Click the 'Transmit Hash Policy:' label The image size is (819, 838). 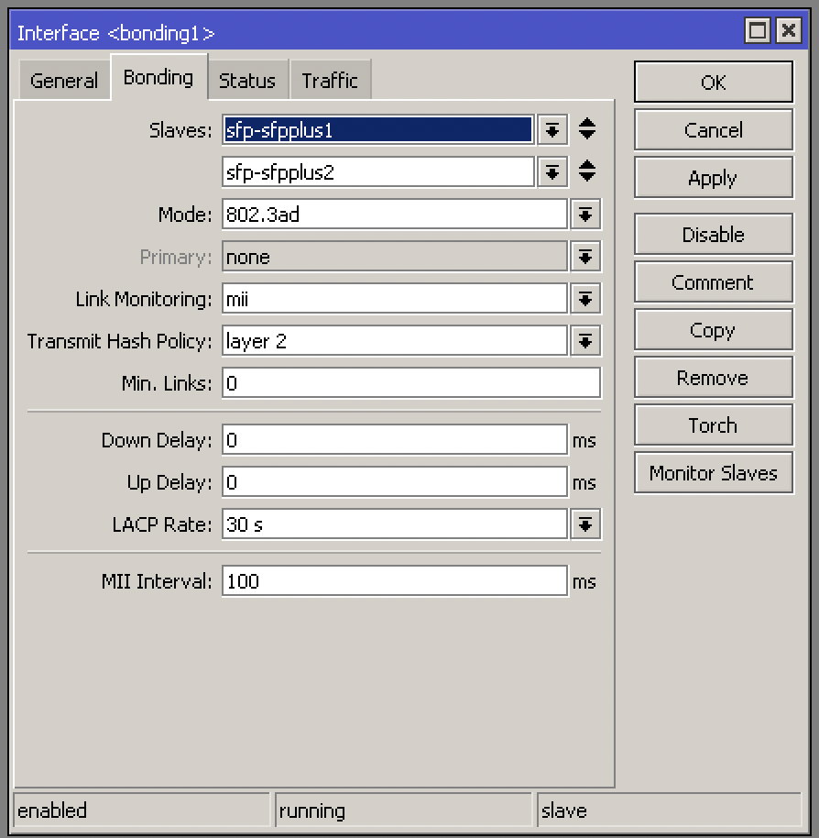120,341
